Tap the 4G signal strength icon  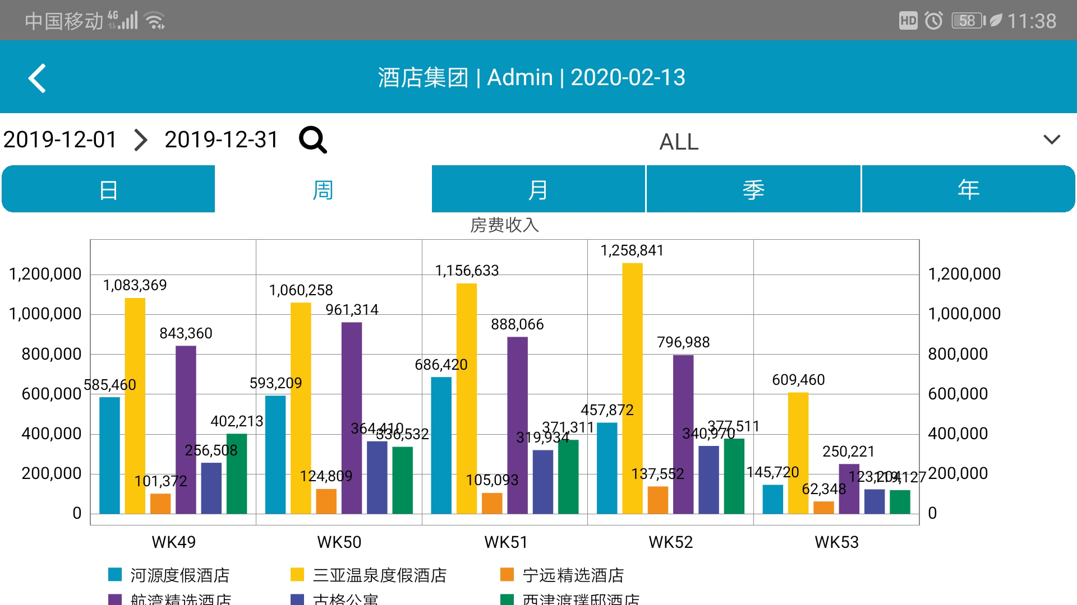[x=123, y=21]
